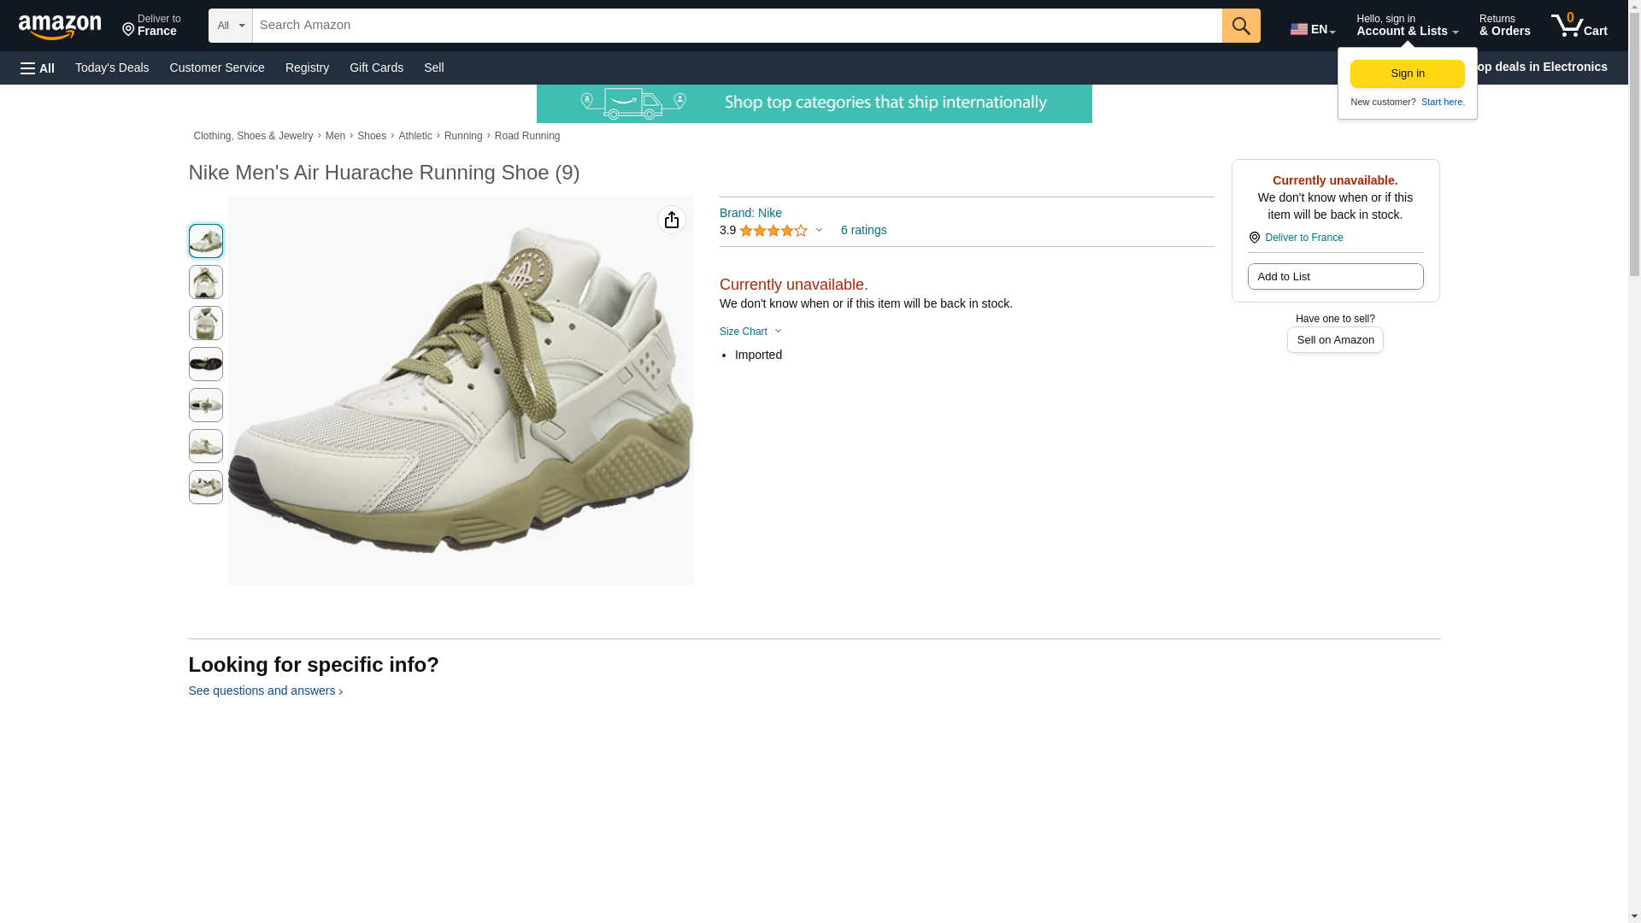The width and height of the screenshot is (1641, 923).
Task: Type in the Search Amazon field
Action: tap(737, 26)
